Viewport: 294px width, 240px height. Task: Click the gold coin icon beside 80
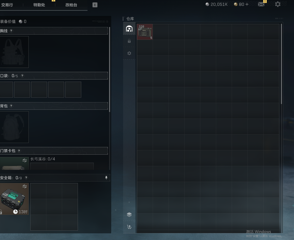click(x=236, y=4)
